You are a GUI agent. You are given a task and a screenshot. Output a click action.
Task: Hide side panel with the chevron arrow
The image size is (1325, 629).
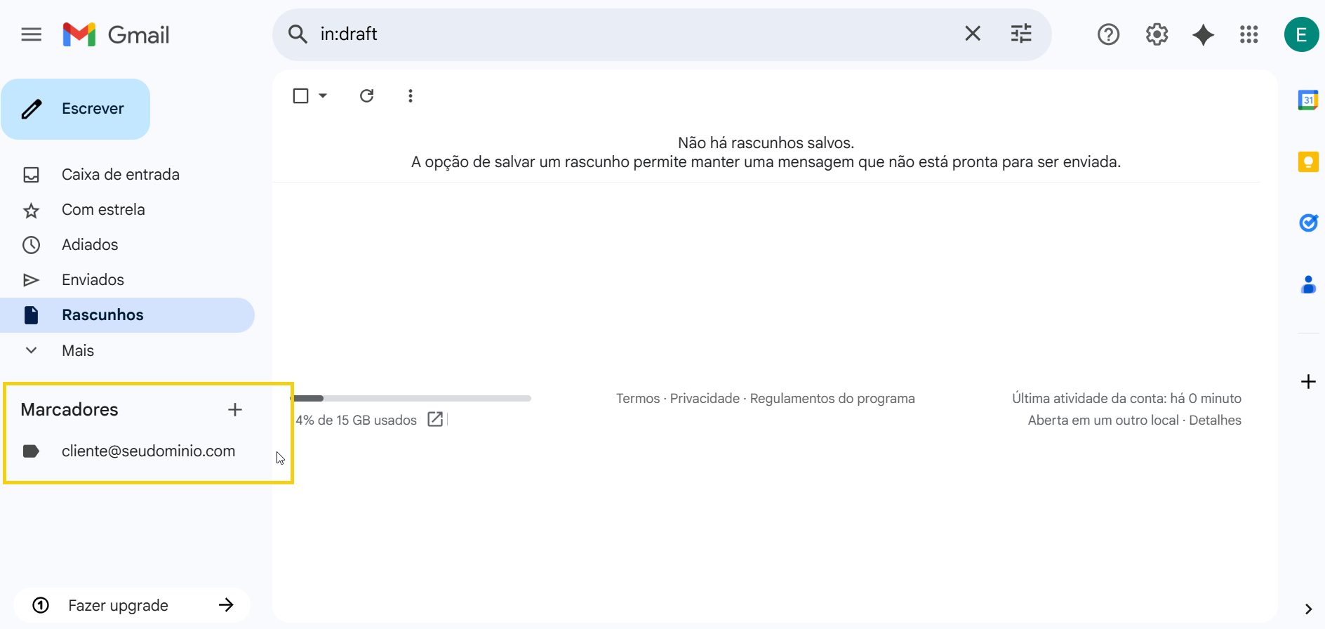(1308, 609)
